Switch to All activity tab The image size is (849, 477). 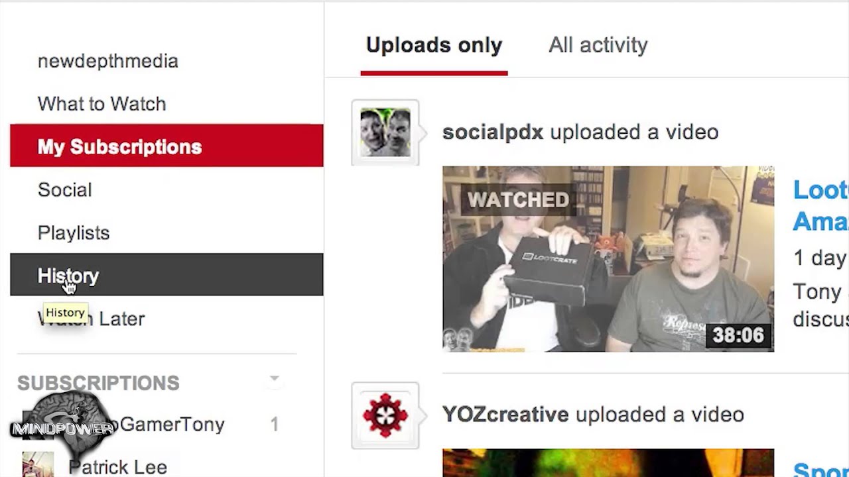[x=598, y=45]
